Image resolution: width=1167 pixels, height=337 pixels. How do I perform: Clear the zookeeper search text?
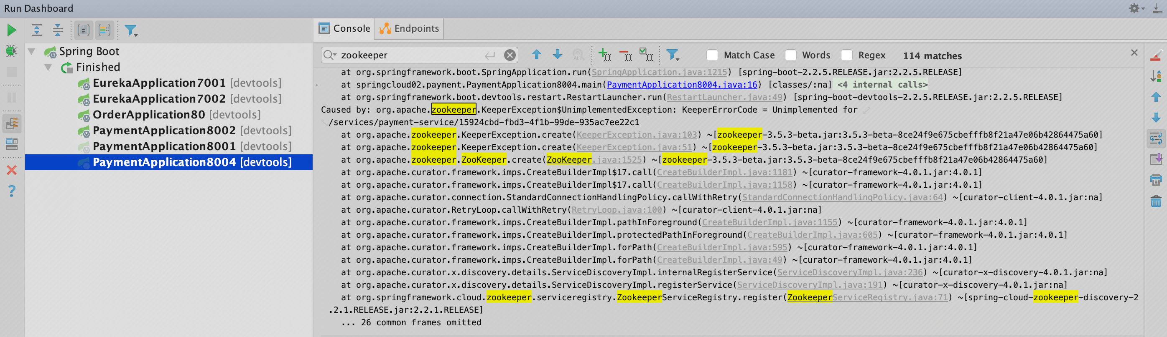click(x=510, y=55)
